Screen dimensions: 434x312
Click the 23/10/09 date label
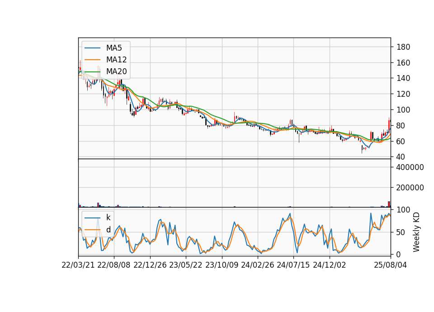(x=222, y=265)
